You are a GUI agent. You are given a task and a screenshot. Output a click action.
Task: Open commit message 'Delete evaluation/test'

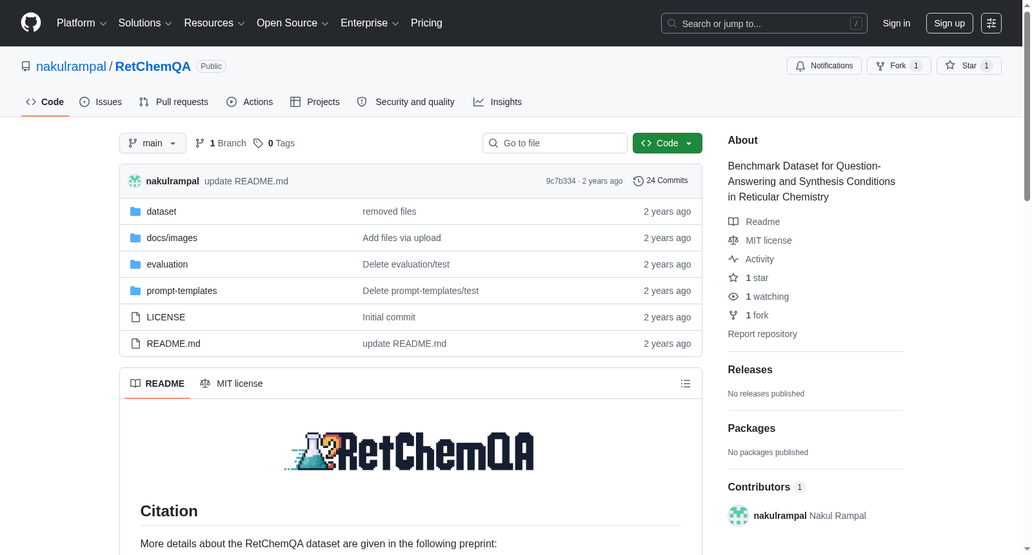(x=406, y=264)
